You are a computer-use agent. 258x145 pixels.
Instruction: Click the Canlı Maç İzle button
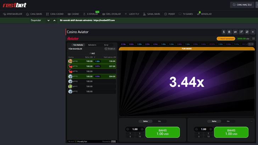(x=242, y=5)
